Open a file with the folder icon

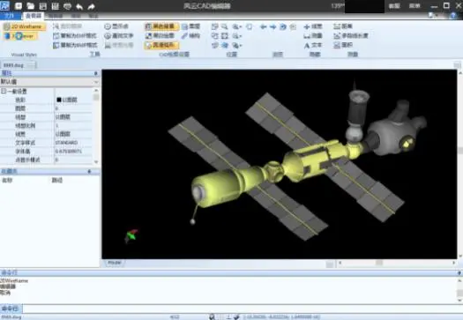coord(31,6)
